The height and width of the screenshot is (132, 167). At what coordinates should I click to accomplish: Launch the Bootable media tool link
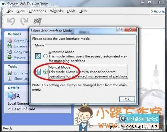click(21, 73)
